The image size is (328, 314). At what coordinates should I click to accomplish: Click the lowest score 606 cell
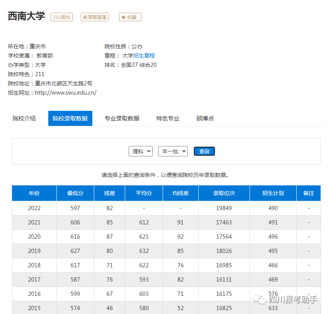click(x=75, y=222)
